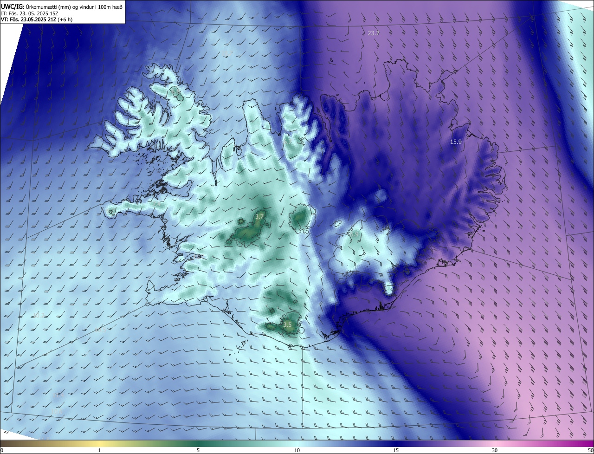Click the color bar label '5'
This screenshot has height=454, width=594.
(x=198, y=450)
